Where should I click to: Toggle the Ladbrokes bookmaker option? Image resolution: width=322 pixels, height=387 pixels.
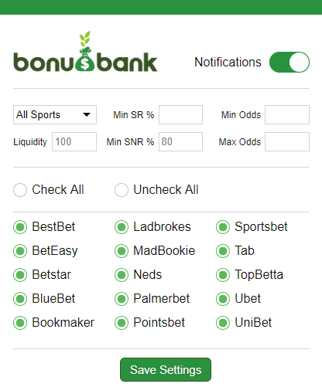[x=122, y=227]
